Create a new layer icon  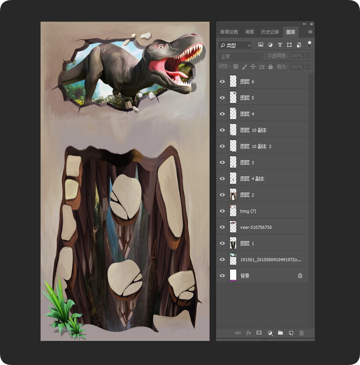291,333
